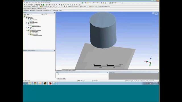Image resolution: width=182 pixels, height=102 pixels.
Task: Open the Edit menu
Action: (27, 3)
